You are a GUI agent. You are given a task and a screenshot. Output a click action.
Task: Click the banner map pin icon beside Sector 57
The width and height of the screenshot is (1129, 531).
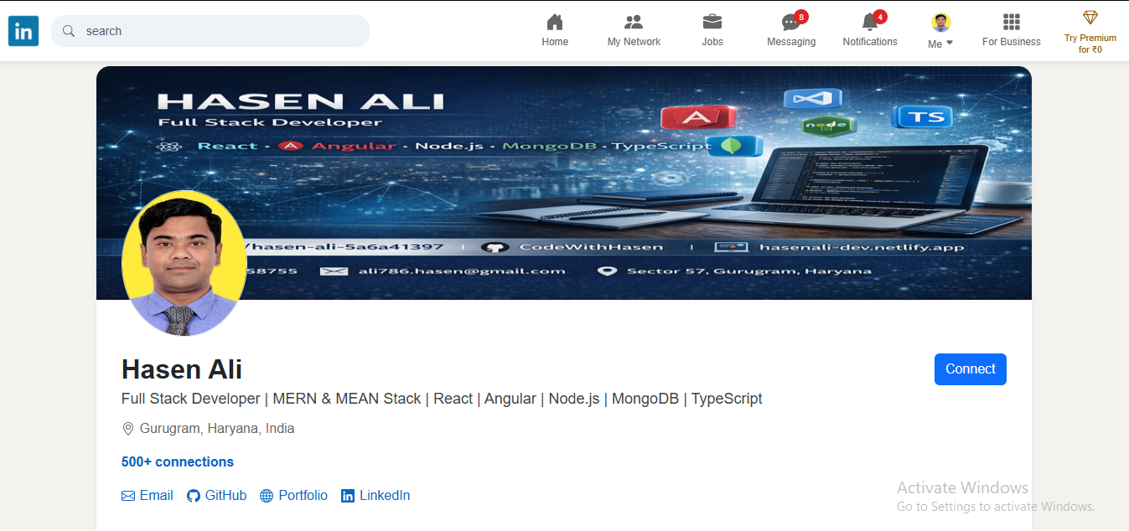pos(608,271)
